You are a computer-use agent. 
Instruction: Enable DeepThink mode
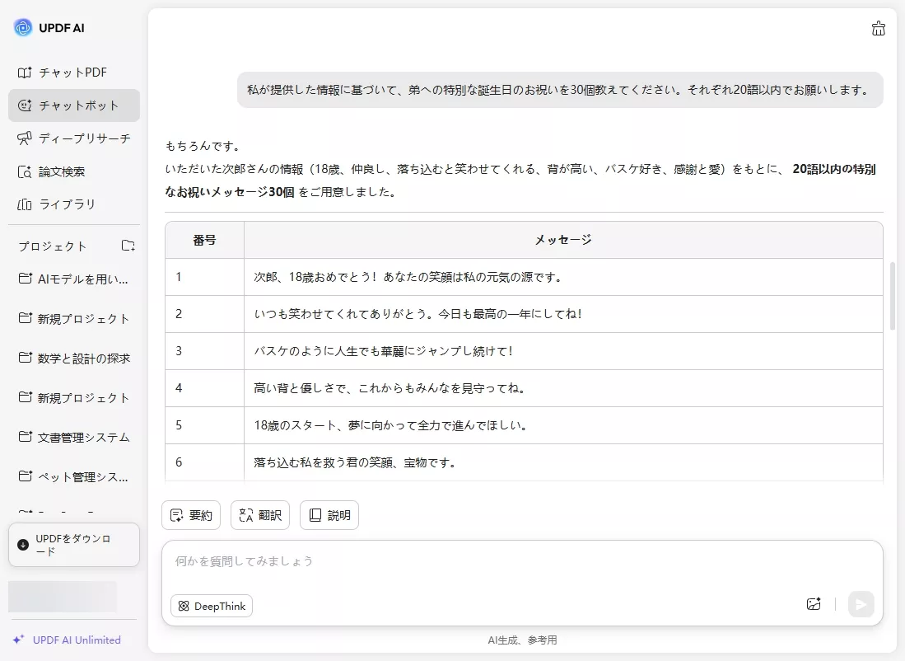[211, 606]
